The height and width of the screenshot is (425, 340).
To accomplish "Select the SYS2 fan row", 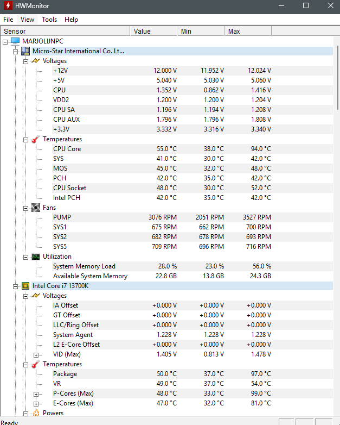I will (x=193, y=236).
